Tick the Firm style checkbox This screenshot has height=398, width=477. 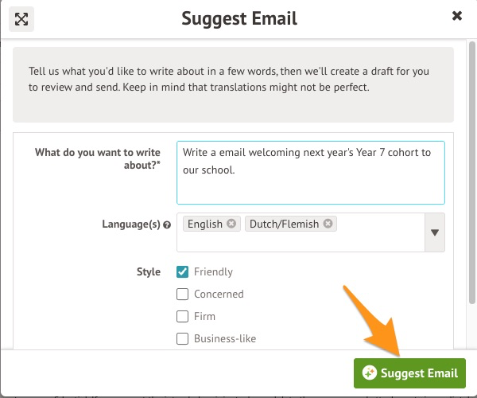coord(182,316)
